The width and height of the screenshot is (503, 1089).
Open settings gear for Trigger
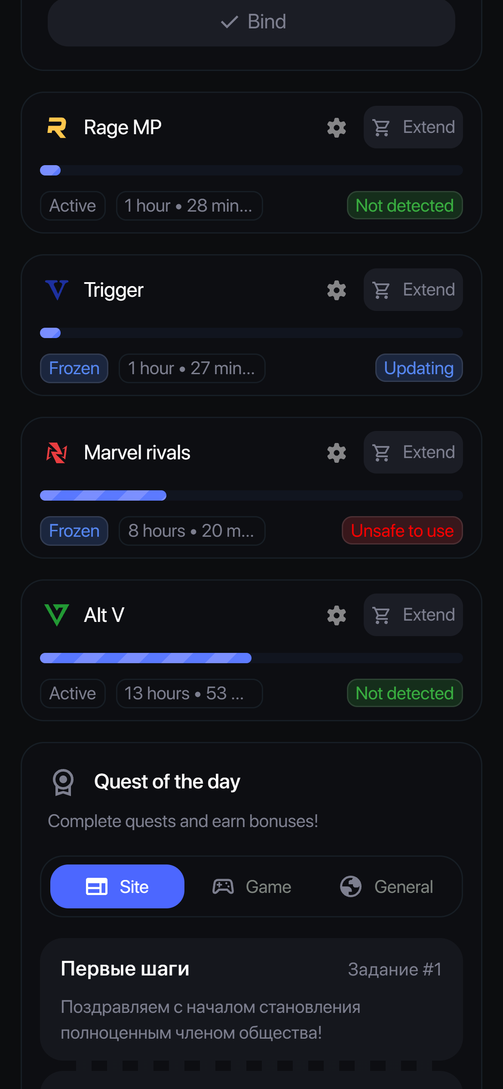336,290
